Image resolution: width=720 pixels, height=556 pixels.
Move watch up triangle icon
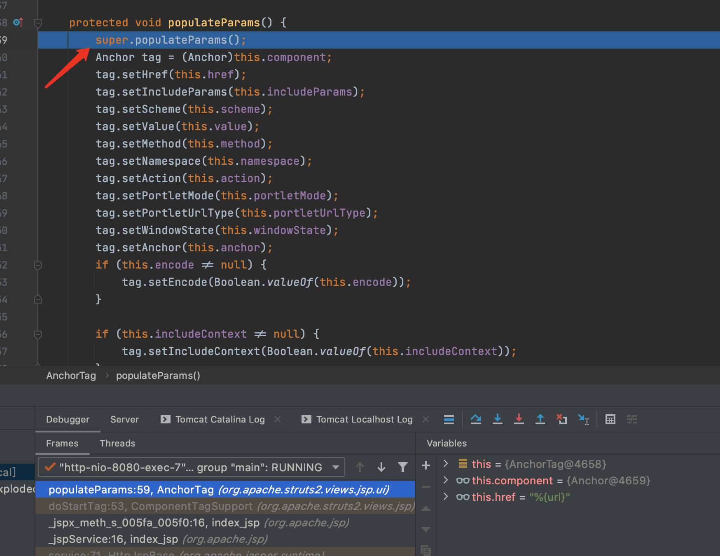pos(426,509)
